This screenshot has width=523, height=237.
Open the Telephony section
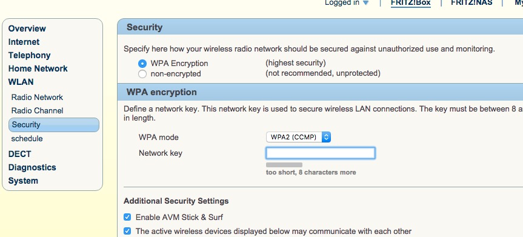tap(29, 55)
